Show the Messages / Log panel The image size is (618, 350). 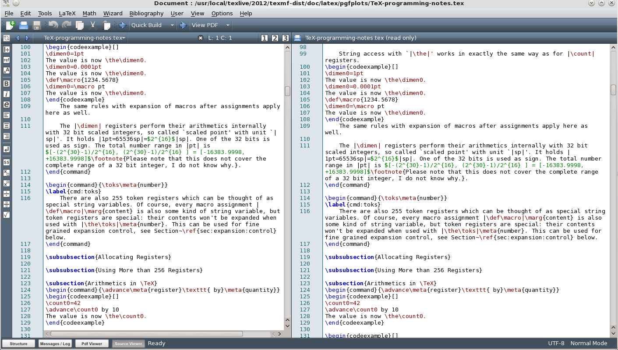pyautogui.click(x=55, y=343)
